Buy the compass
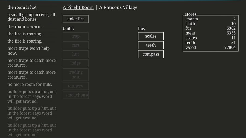This screenshot has height=138, width=246. point(151,54)
